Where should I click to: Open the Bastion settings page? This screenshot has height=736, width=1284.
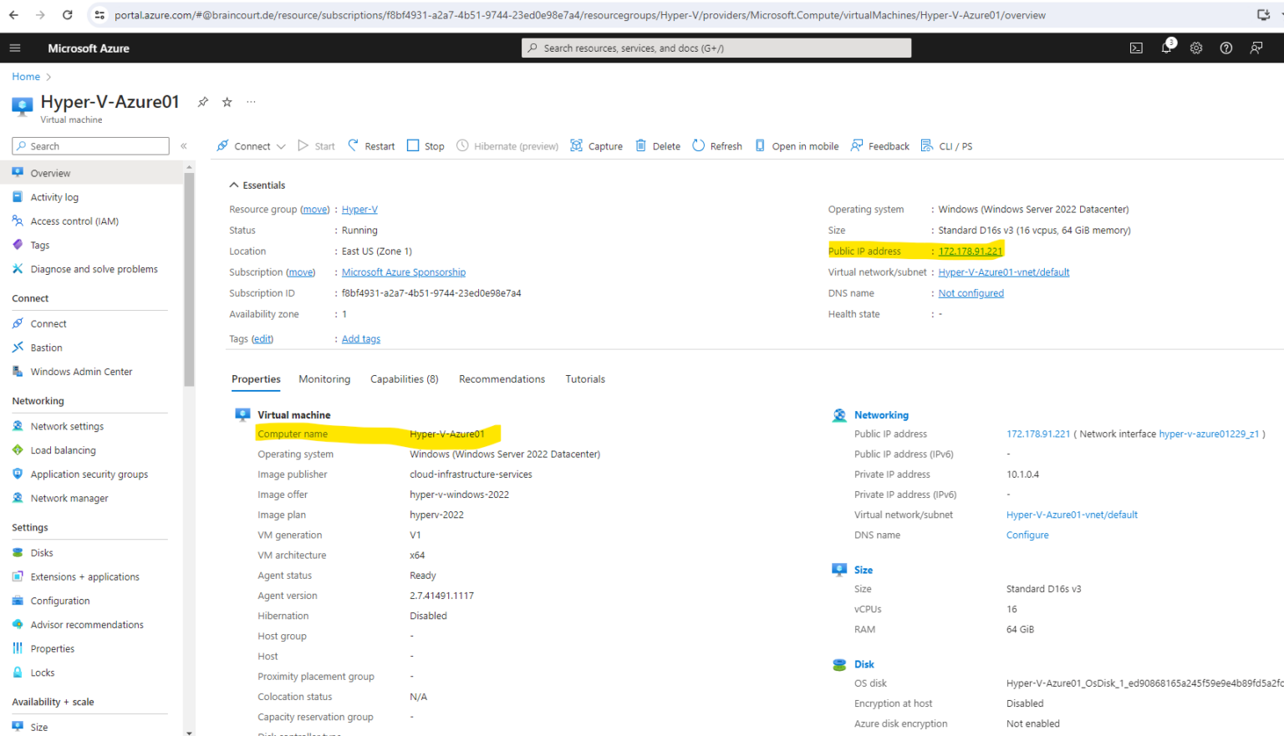pyautogui.click(x=46, y=347)
